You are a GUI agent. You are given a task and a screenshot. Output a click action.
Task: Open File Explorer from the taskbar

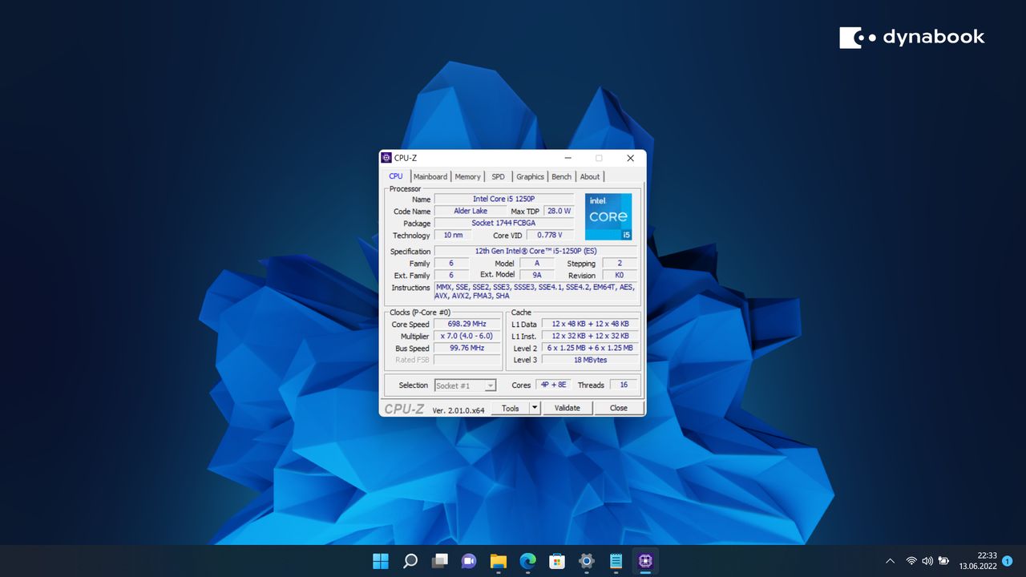tap(498, 562)
